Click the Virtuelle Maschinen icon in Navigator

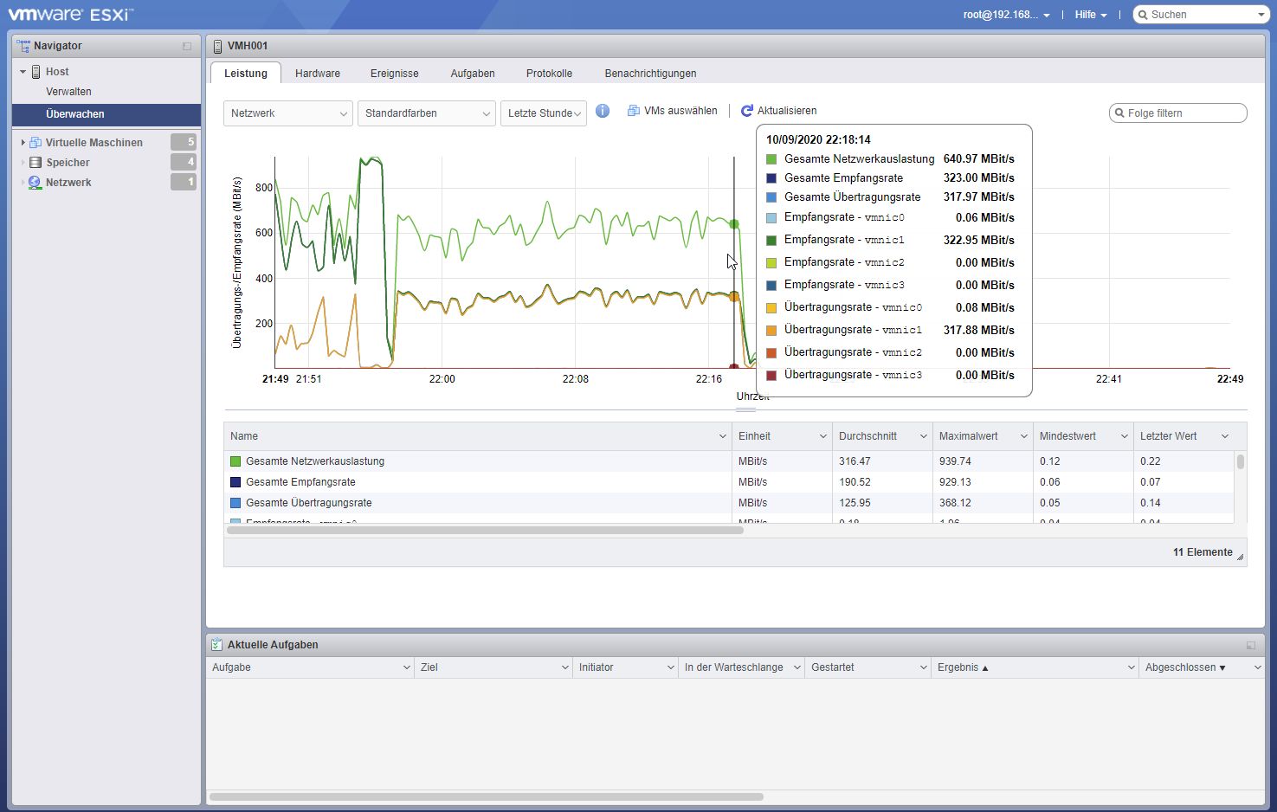[x=35, y=142]
